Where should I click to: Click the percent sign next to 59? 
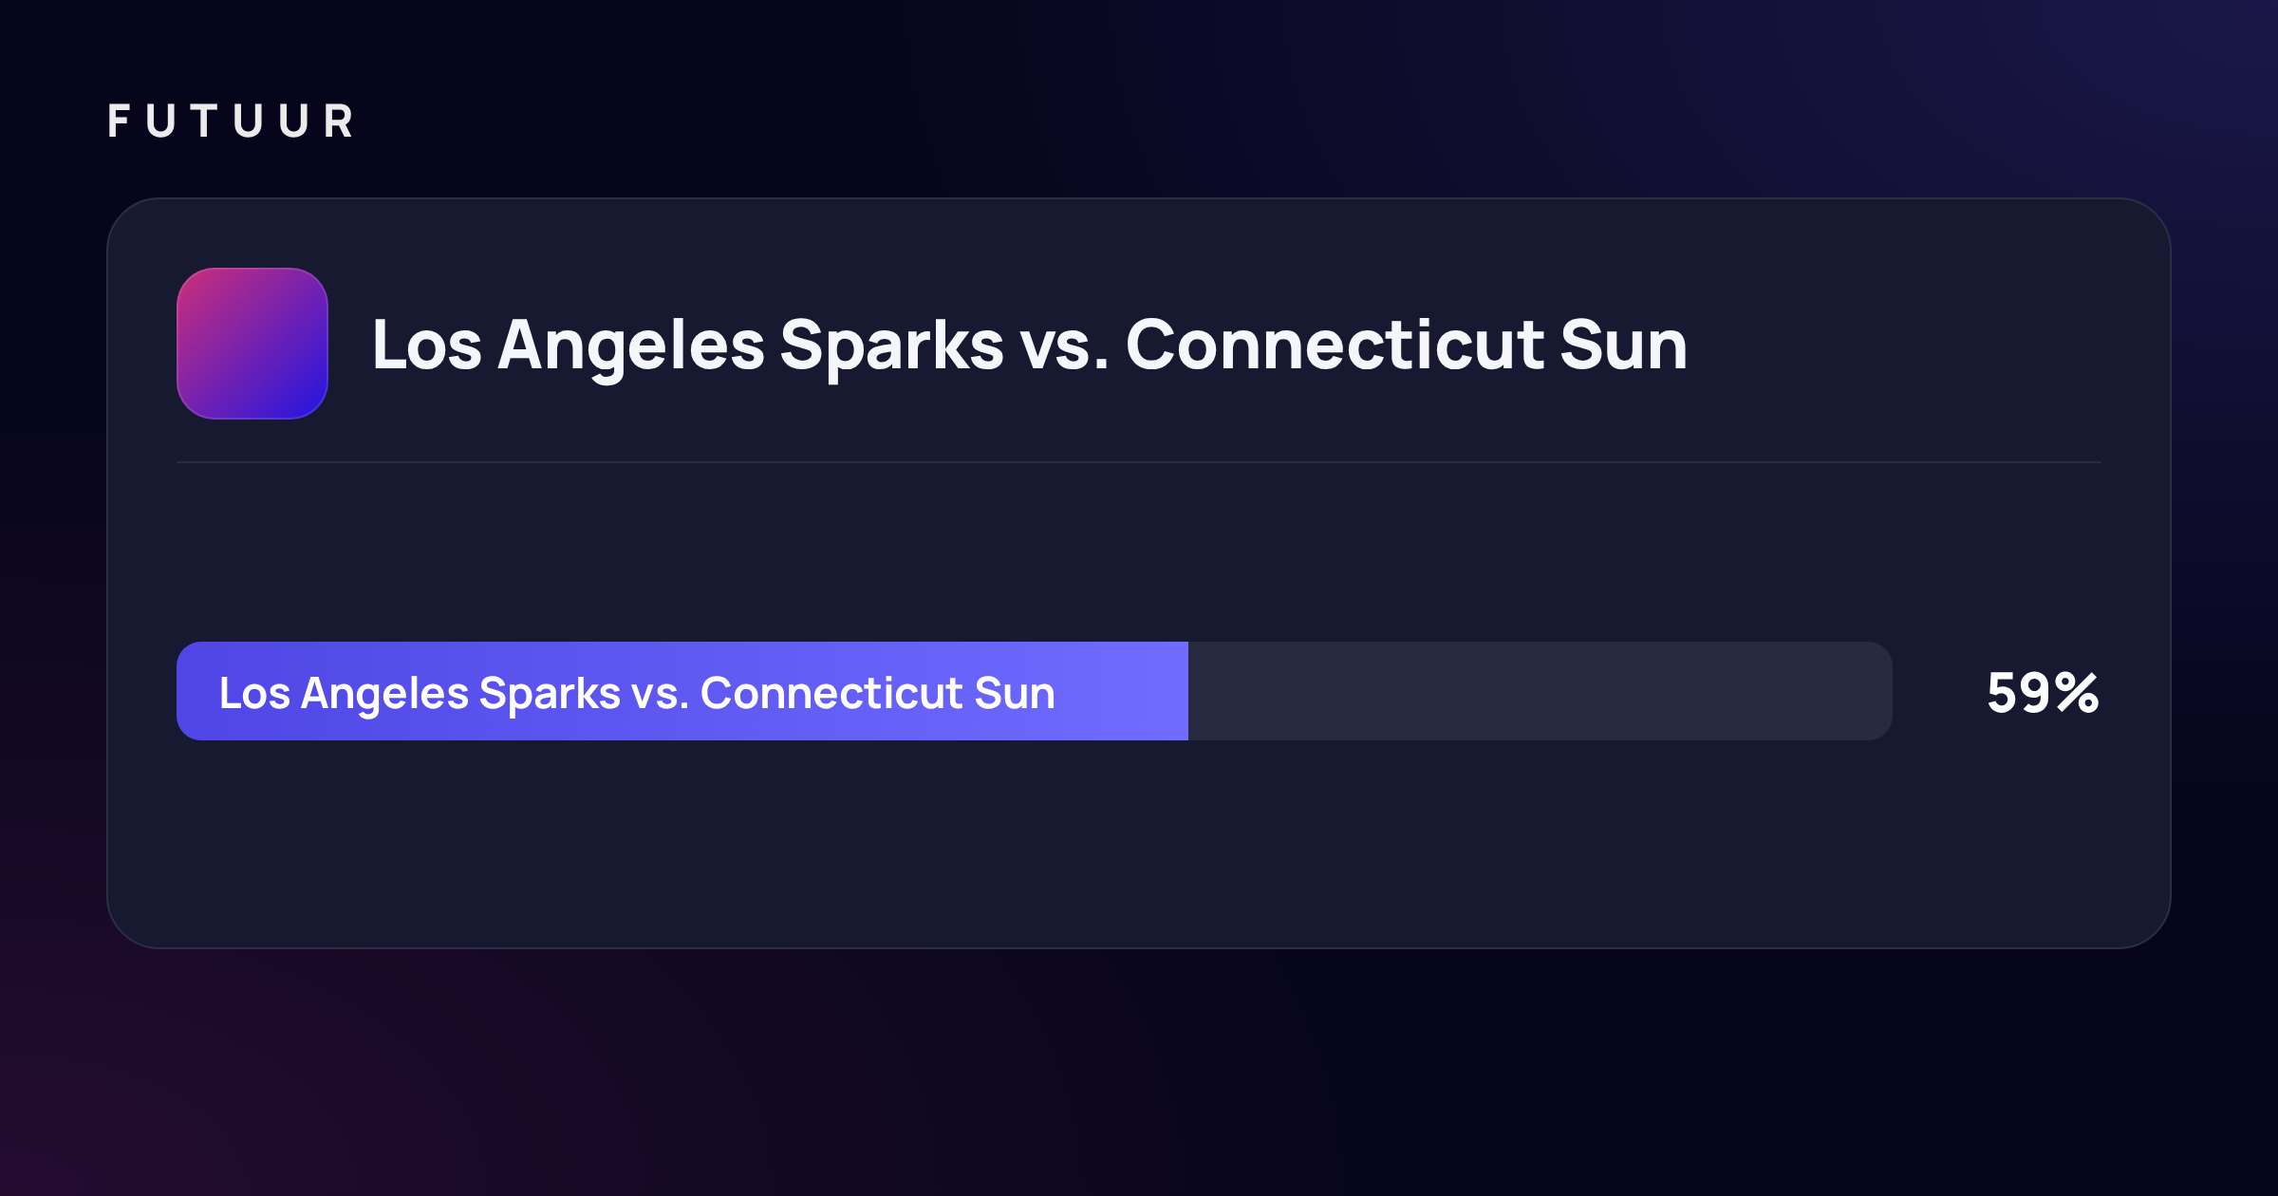click(x=2077, y=693)
